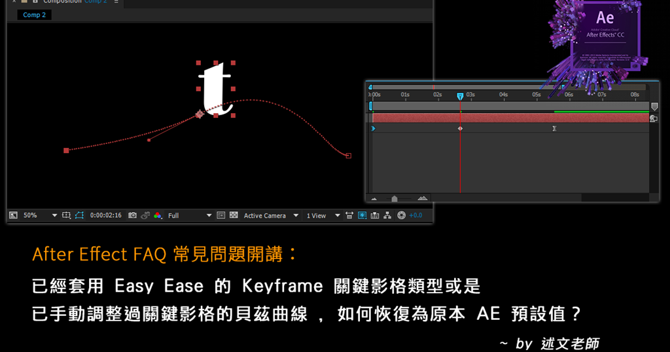Open the 50% magnification dropdown
Viewport: 670px width, 352px height.
click(x=40, y=215)
